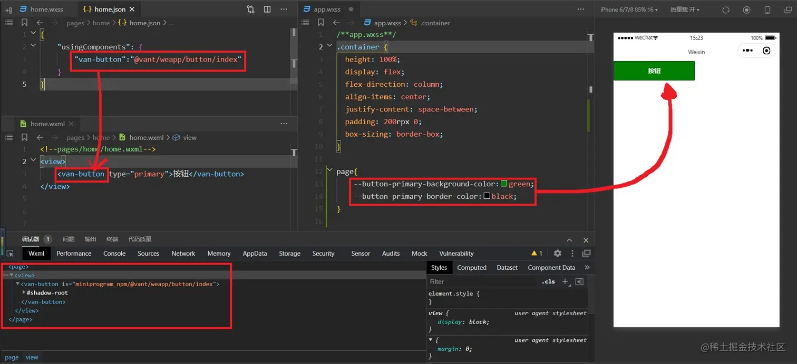Click 'pages' in the home.json breadcrumb
The height and width of the screenshot is (364, 797).
75,23
